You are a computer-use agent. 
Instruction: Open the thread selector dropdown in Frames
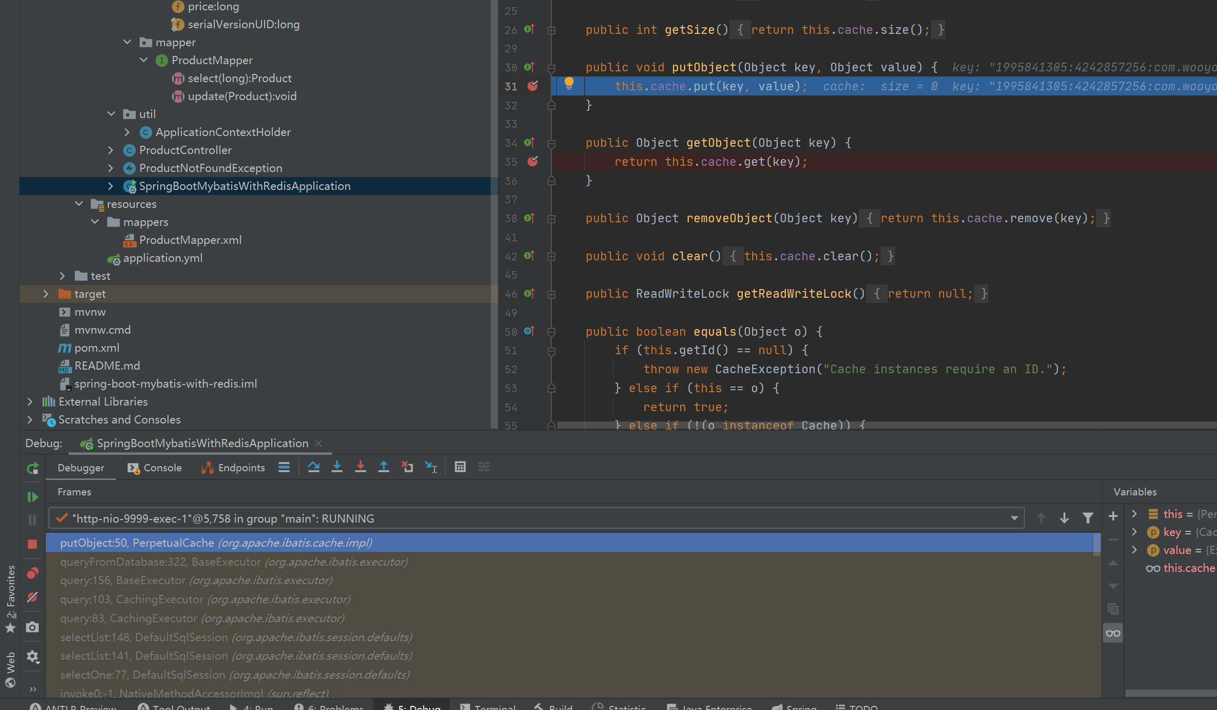1014,519
